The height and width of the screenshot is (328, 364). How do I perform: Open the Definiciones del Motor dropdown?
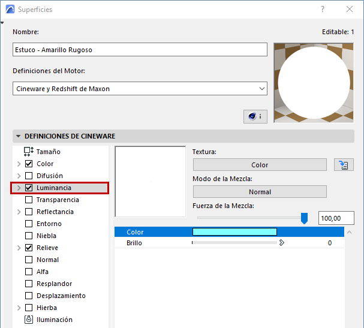tap(261, 89)
